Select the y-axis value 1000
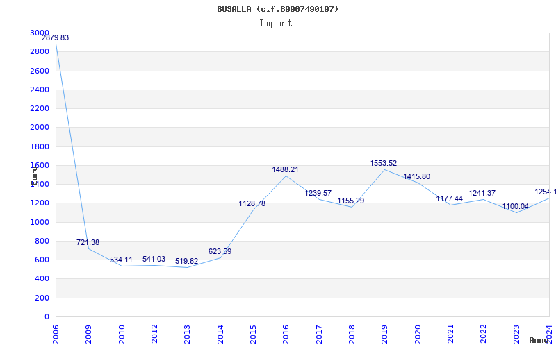This screenshot has width=556, height=347. (40, 222)
